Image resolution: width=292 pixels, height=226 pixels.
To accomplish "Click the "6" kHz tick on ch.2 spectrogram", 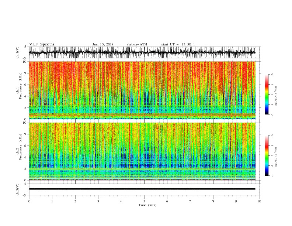I will [x=26, y=146].
